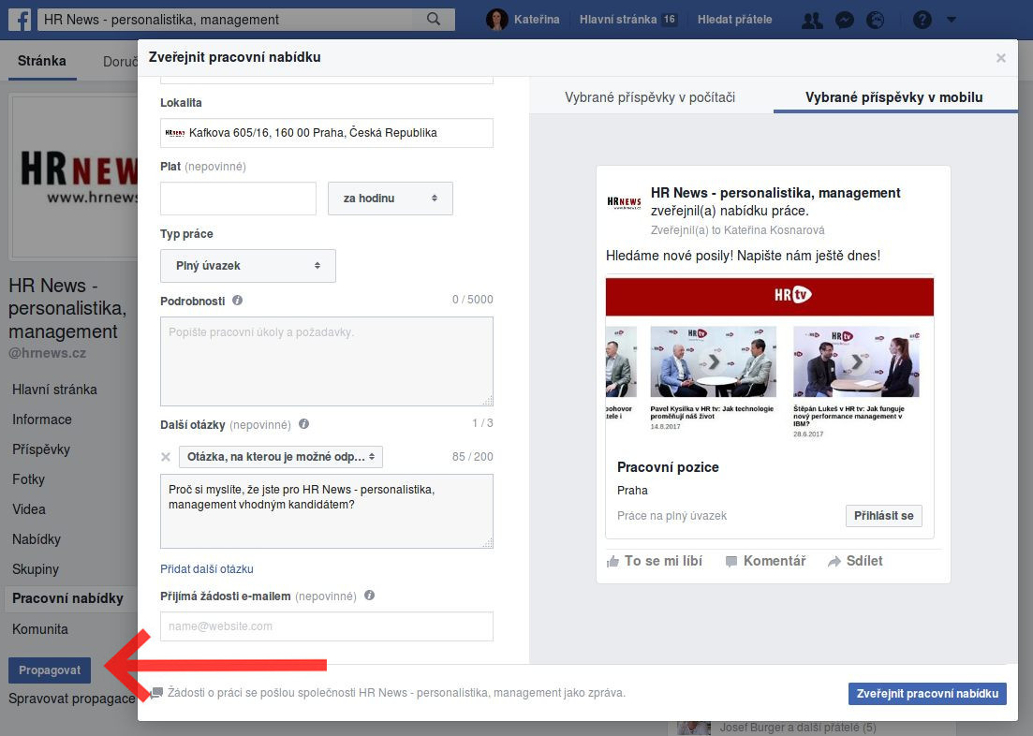
Task: Click the @hrnews.cz username text
Action: point(48,353)
